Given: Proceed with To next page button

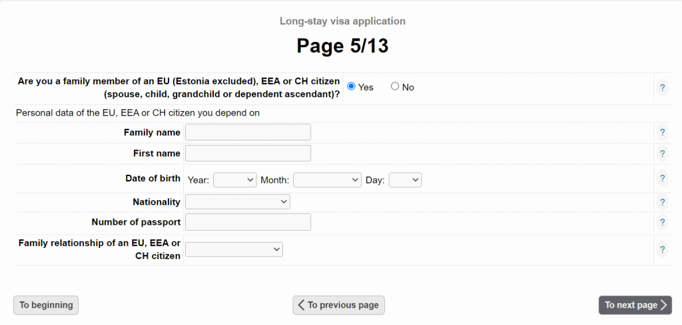Looking at the screenshot, I should click(x=635, y=305).
